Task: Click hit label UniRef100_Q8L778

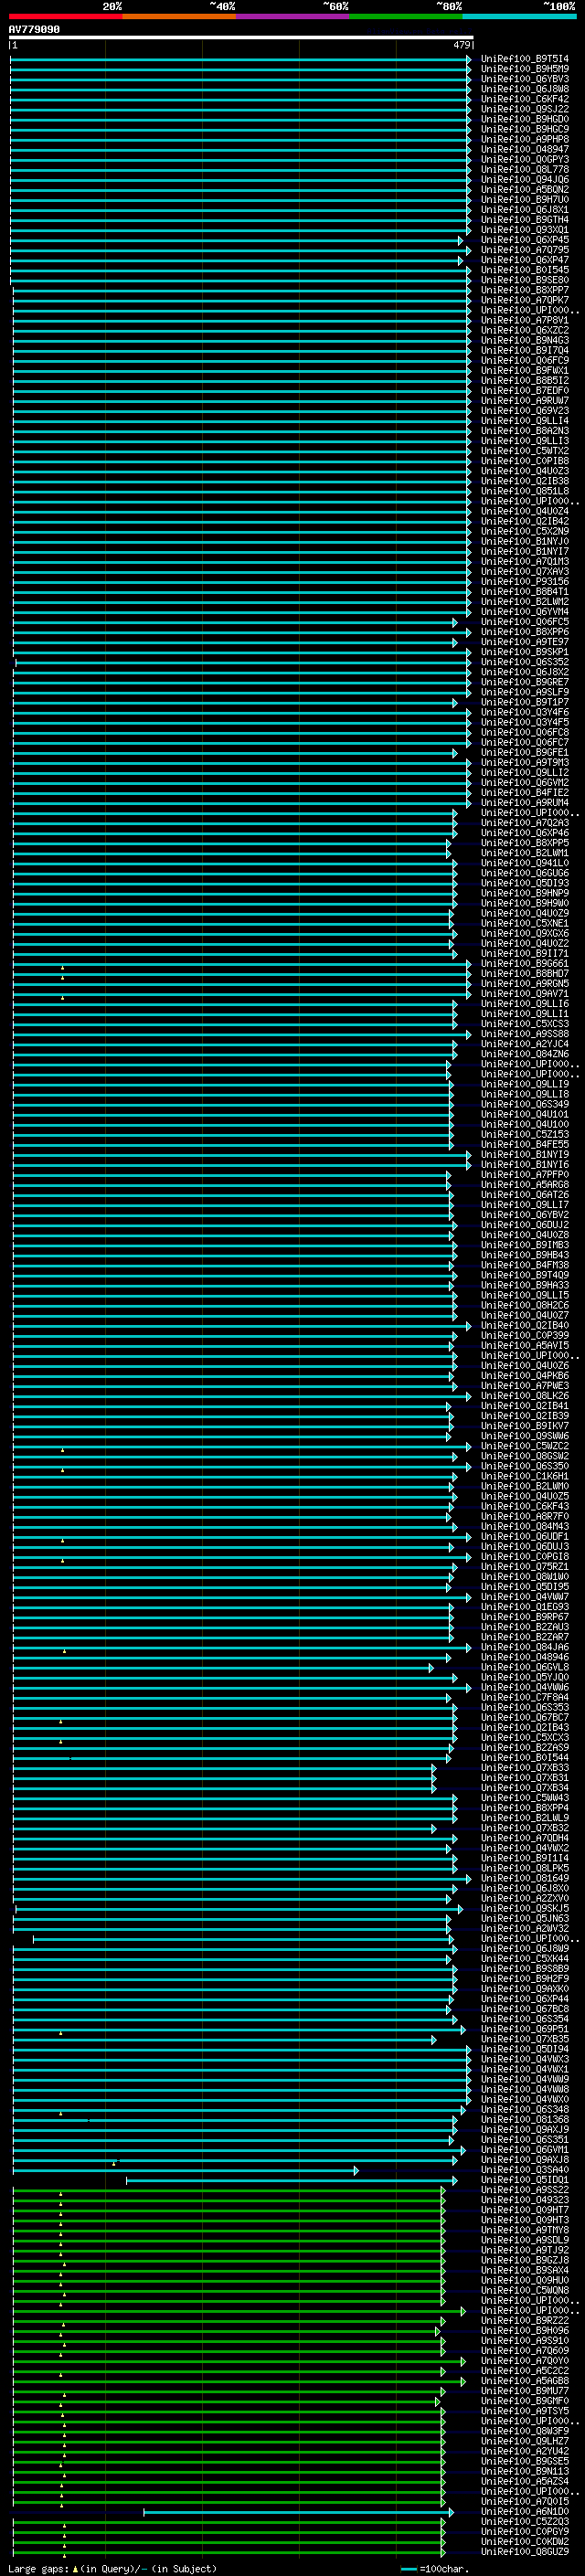Action: [x=524, y=170]
